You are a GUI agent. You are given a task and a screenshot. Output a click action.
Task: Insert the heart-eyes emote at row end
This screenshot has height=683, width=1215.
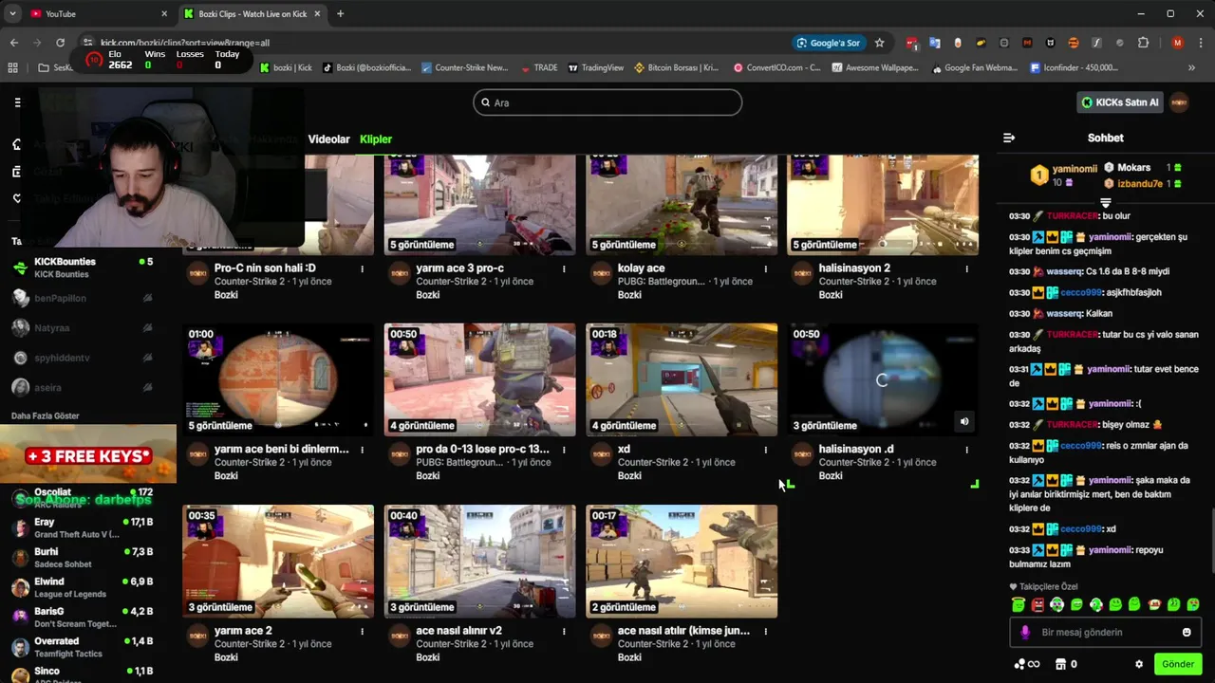(1193, 604)
